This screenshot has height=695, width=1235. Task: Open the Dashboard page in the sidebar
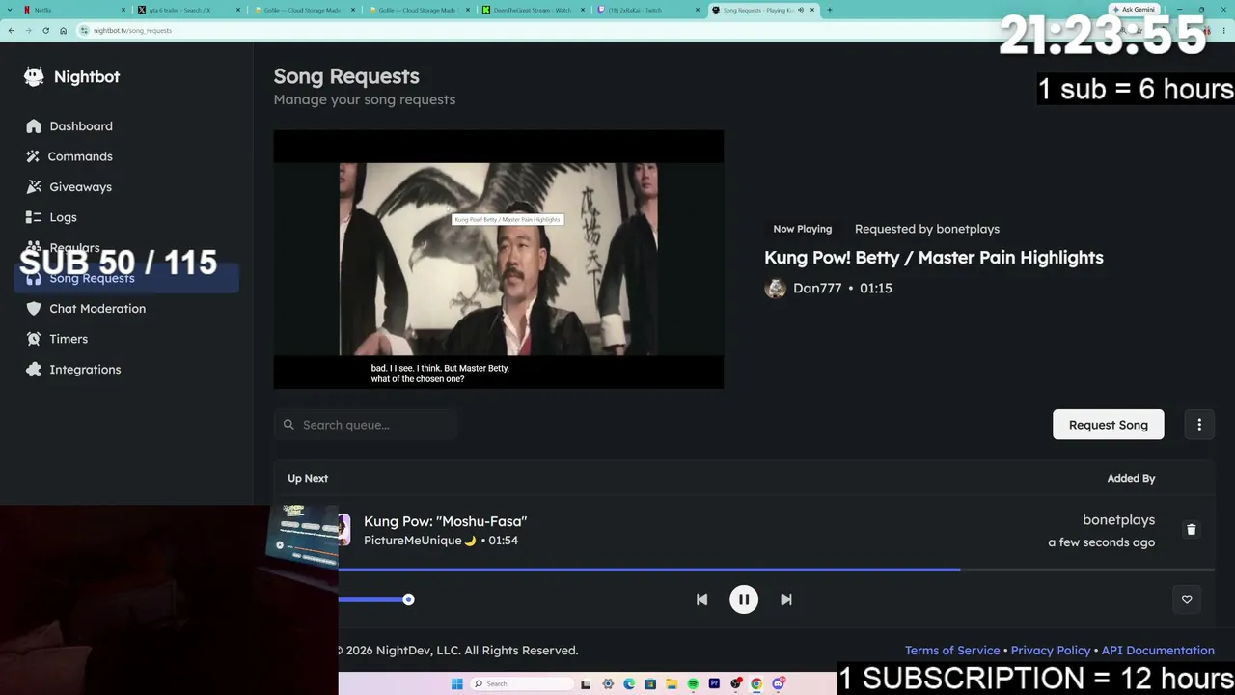pos(81,126)
